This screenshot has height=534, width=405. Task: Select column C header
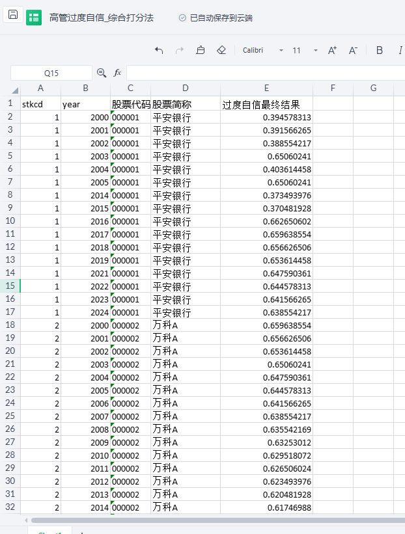131,88
